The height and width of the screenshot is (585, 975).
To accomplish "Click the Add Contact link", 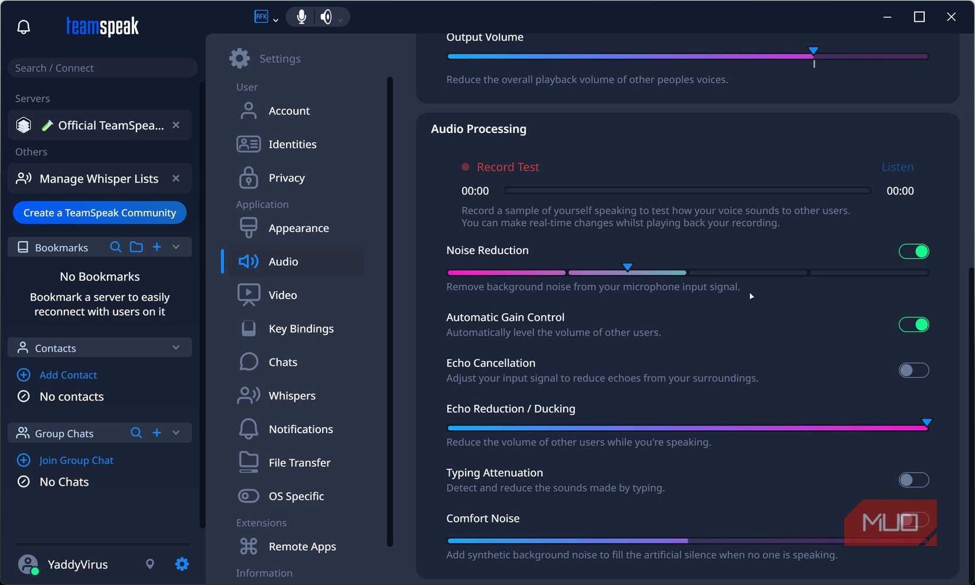I will (68, 375).
